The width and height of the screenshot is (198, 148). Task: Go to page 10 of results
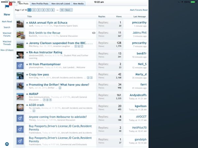62,10
